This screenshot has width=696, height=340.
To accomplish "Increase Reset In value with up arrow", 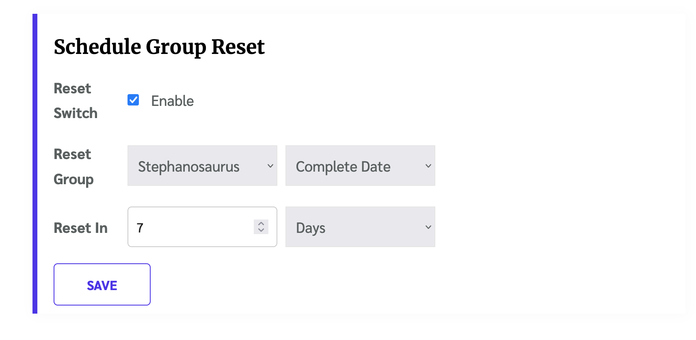I will point(261,224).
